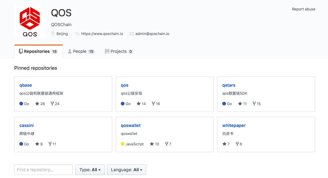Switch to the Projects tab
Viewport: 328px width, 178px height.
pyautogui.click(x=119, y=51)
